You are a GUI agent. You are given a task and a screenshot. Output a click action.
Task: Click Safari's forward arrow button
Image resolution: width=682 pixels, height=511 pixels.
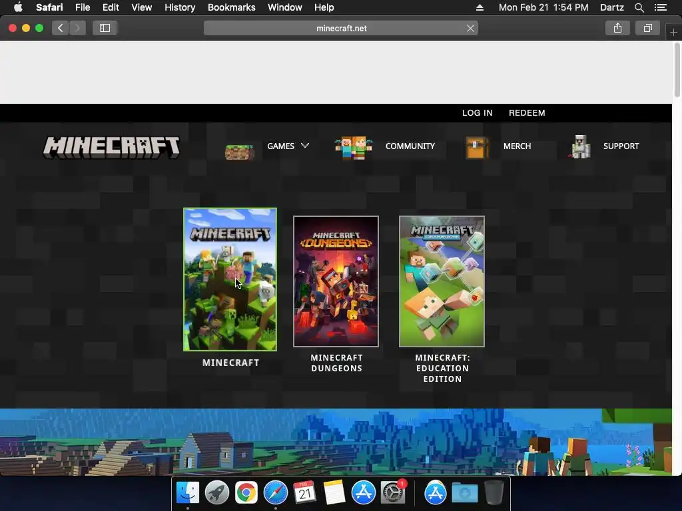point(77,28)
